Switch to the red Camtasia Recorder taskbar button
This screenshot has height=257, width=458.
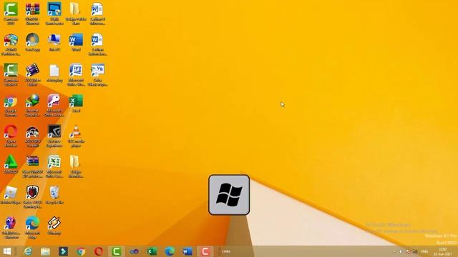click(x=205, y=251)
